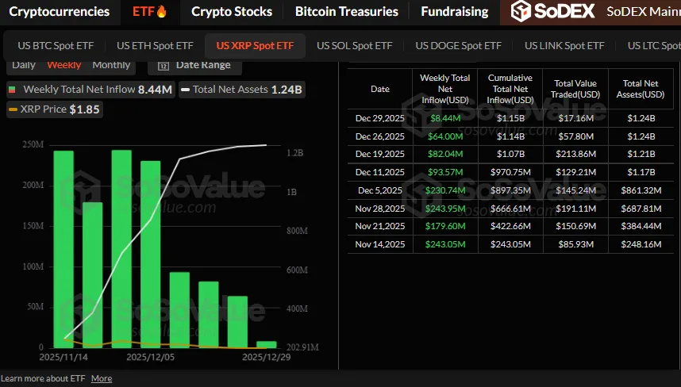Toggle Total Net Assets legend
Screen dimensions: 681x387
click(x=242, y=90)
